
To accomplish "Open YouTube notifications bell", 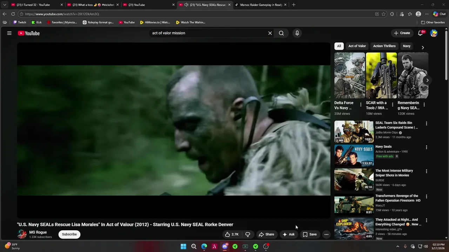I will pyautogui.click(x=421, y=33).
